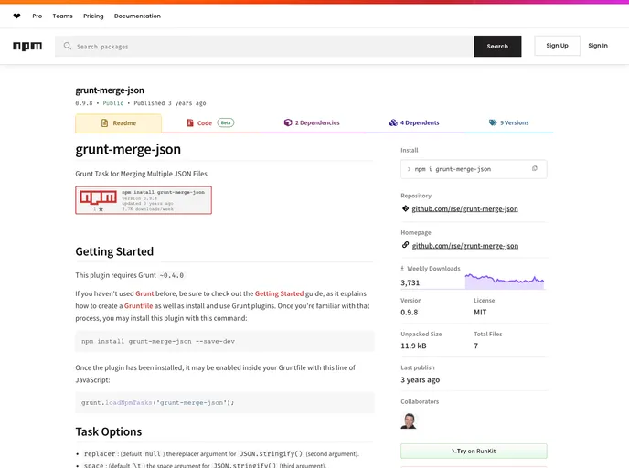Open the Getting Started guide link

coord(279,293)
